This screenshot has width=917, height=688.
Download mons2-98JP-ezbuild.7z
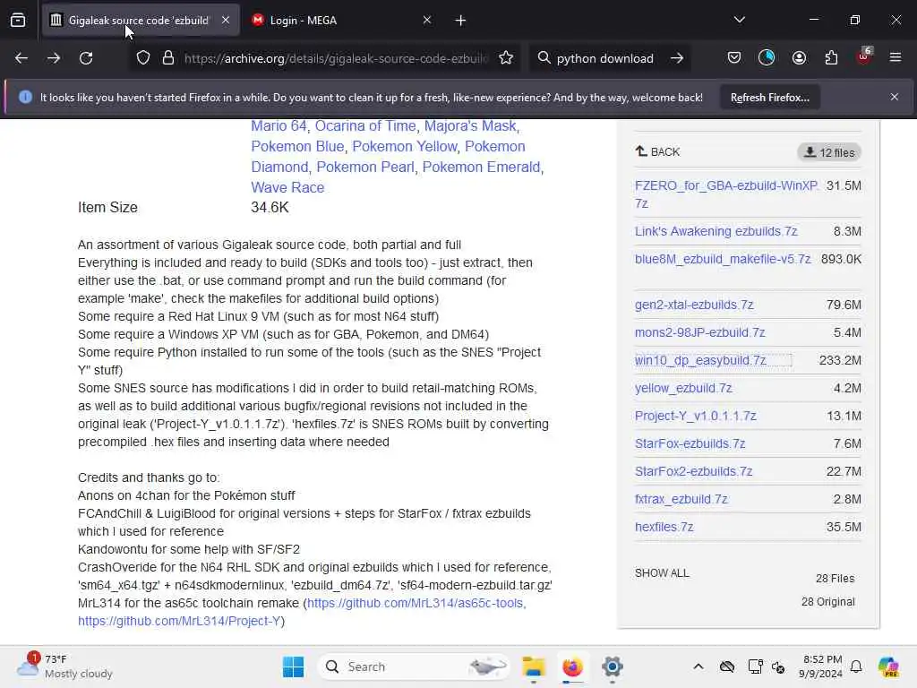(700, 332)
